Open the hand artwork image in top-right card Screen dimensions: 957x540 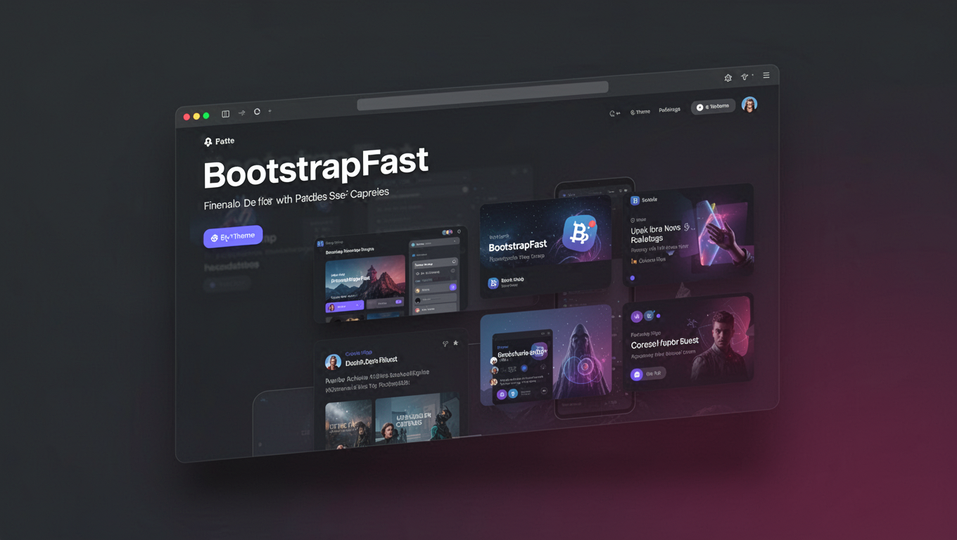tap(723, 233)
